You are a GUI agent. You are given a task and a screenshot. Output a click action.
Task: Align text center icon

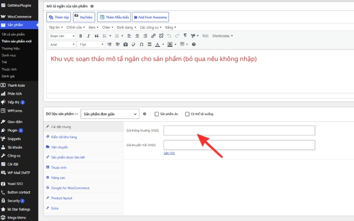137,36
